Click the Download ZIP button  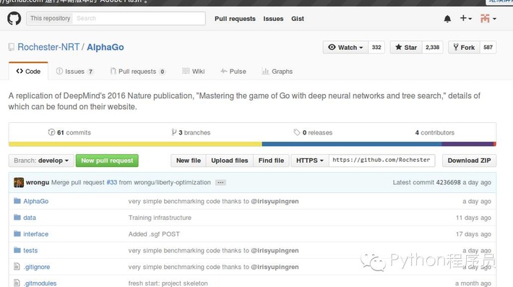[469, 160]
